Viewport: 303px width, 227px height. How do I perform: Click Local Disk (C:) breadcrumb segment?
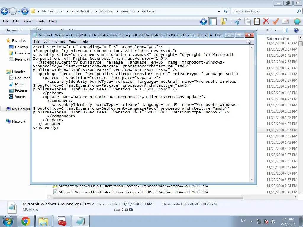[81, 11]
